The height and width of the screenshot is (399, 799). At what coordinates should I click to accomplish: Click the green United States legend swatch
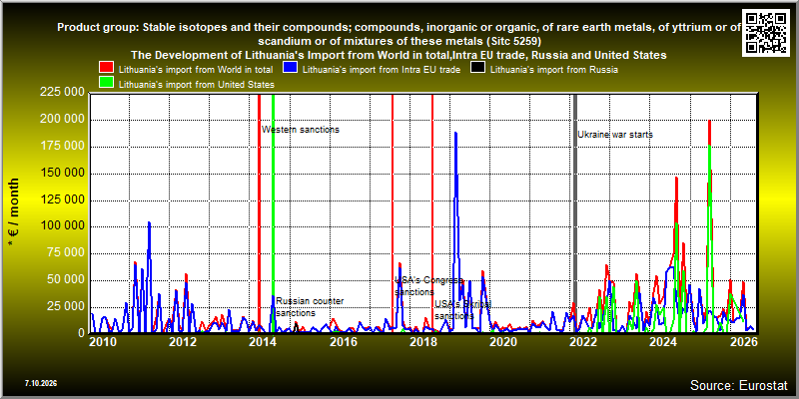[107, 83]
